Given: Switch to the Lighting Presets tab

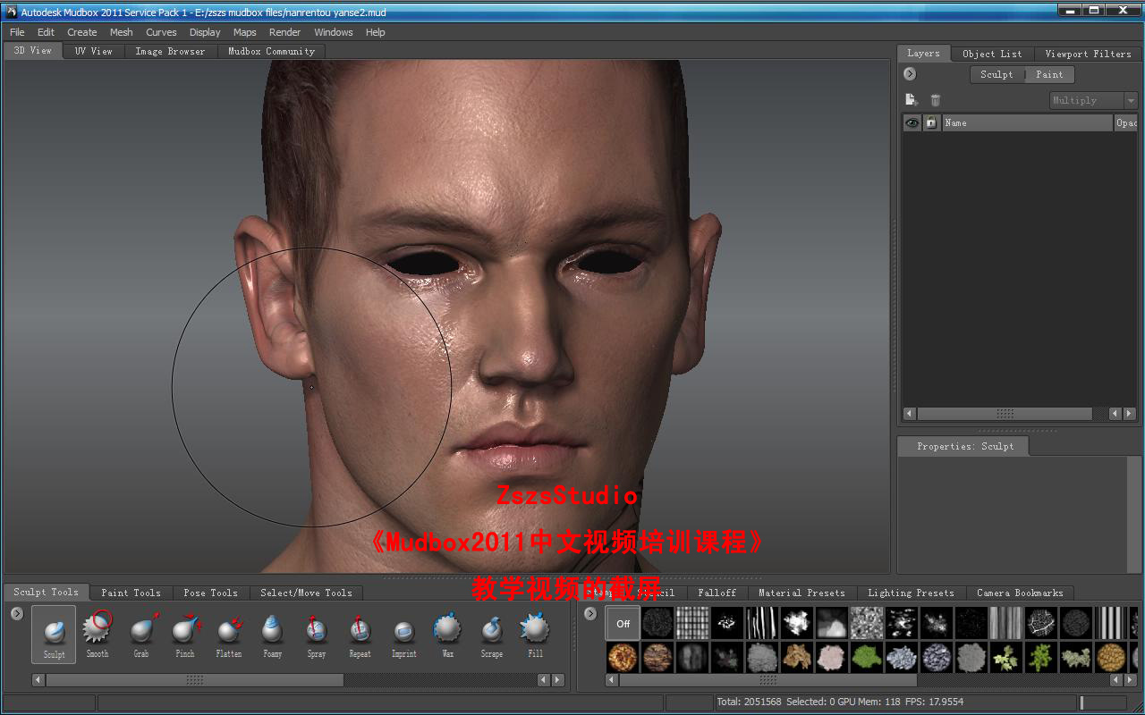Looking at the screenshot, I should coord(911,593).
